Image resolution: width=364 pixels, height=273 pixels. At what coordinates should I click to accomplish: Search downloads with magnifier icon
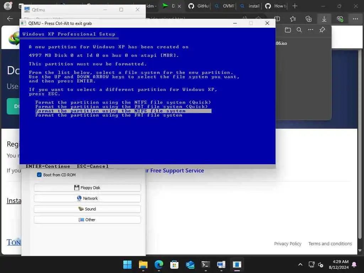299,30
